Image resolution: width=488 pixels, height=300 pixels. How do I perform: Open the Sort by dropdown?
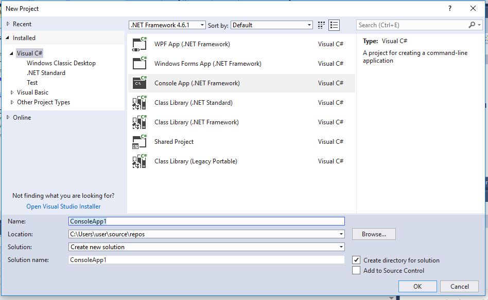pyautogui.click(x=310, y=24)
